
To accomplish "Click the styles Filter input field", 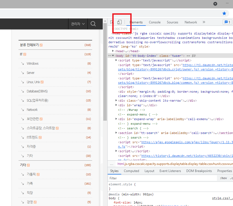I will coord(162,178).
